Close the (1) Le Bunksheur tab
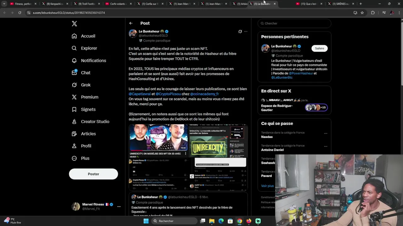 275,4
